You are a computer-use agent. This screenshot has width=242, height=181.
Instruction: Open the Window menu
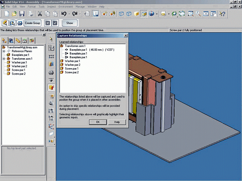click(92, 7)
